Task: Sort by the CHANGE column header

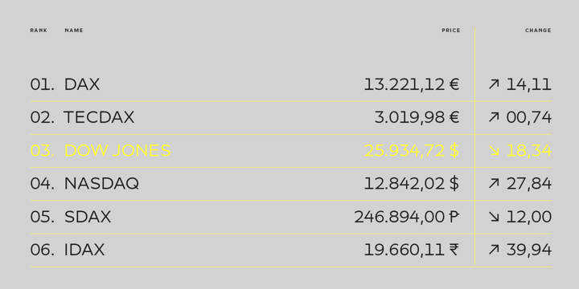Action: (x=538, y=31)
